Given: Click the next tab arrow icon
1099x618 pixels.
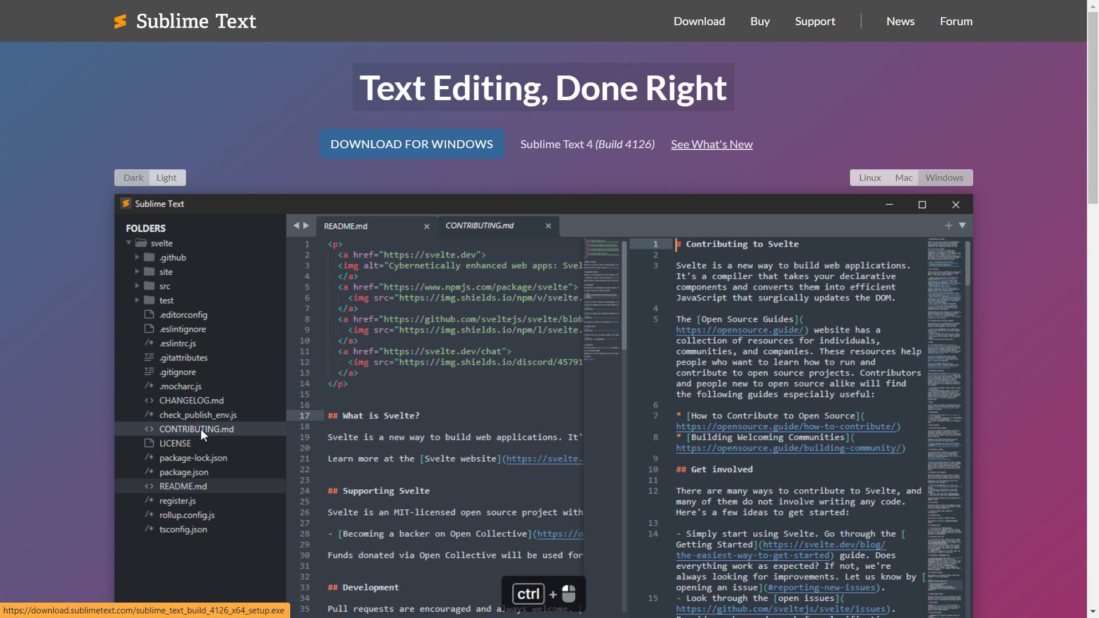Looking at the screenshot, I should pos(306,226).
